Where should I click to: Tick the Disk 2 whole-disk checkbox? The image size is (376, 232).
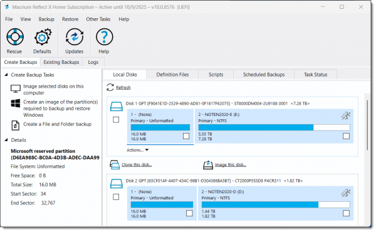[x=116, y=197]
